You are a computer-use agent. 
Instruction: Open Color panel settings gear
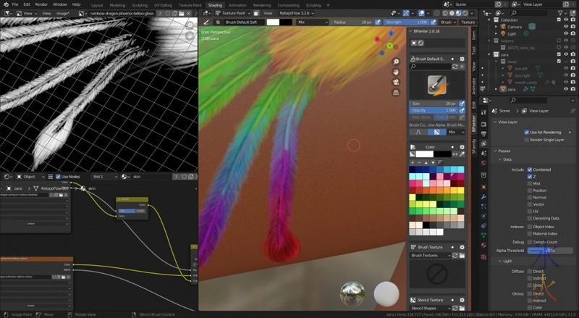(462, 145)
